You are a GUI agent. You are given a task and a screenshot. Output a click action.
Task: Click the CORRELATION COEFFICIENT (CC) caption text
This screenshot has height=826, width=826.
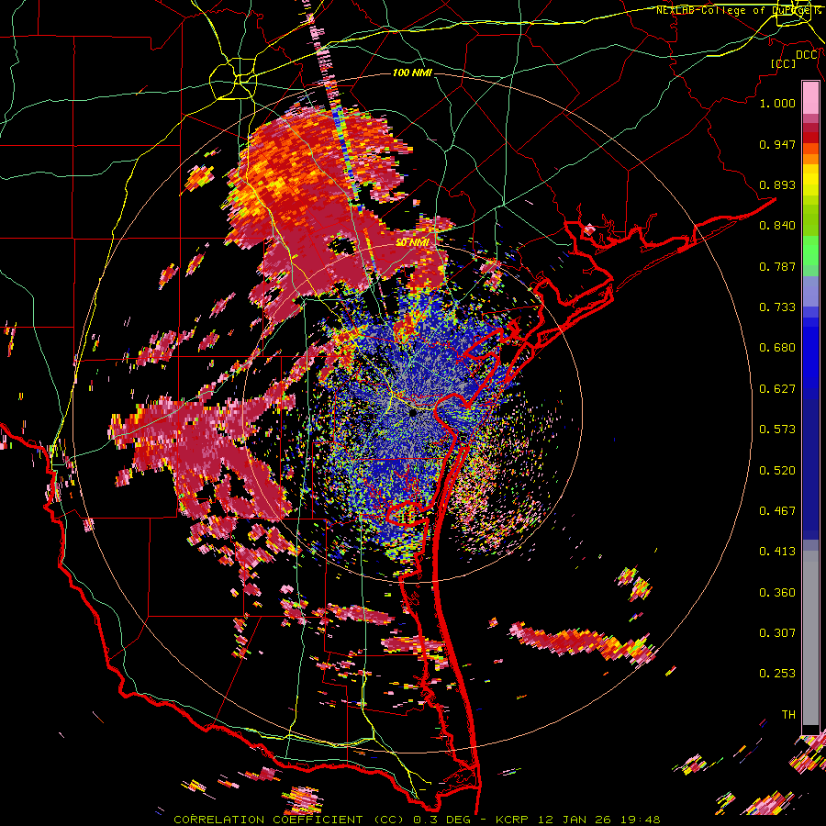[289, 820]
